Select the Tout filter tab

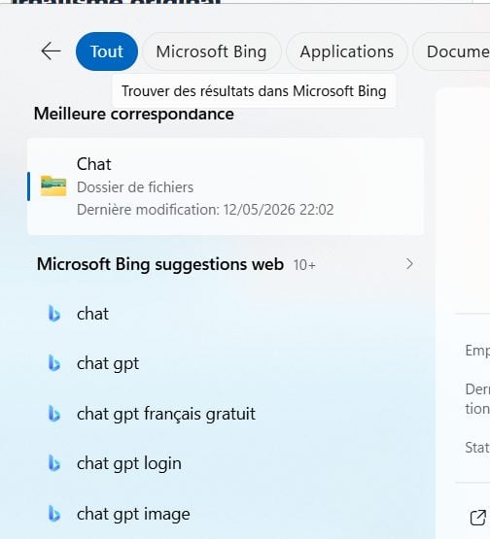pos(107,51)
